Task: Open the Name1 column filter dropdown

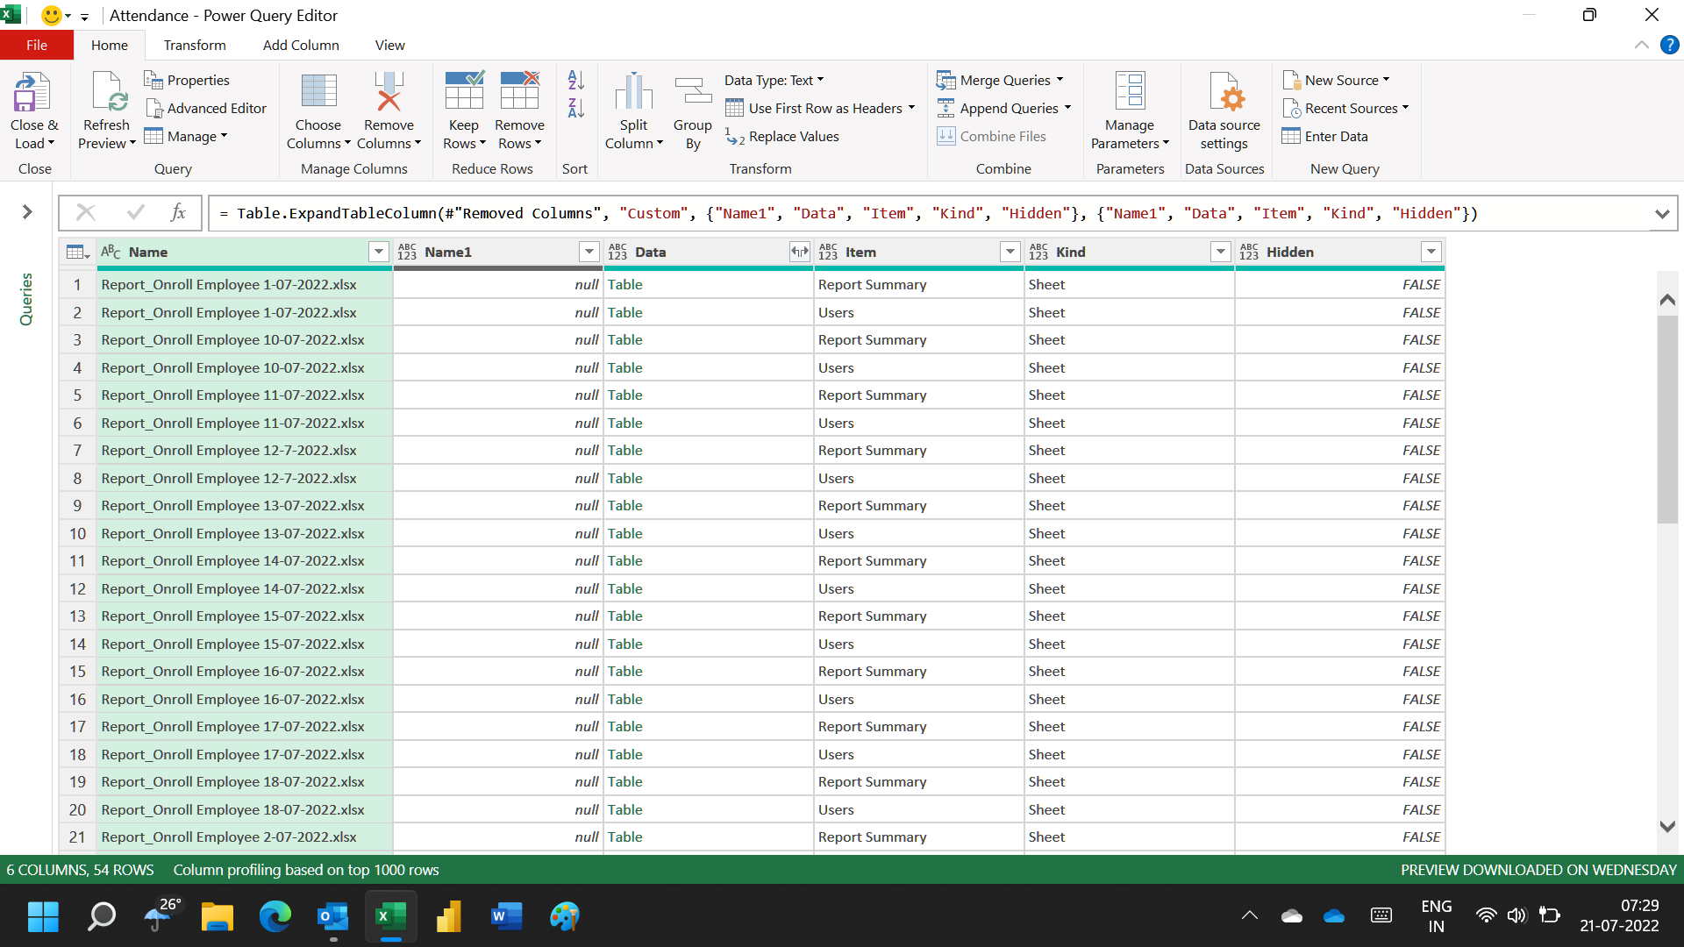Action: [589, 252]
